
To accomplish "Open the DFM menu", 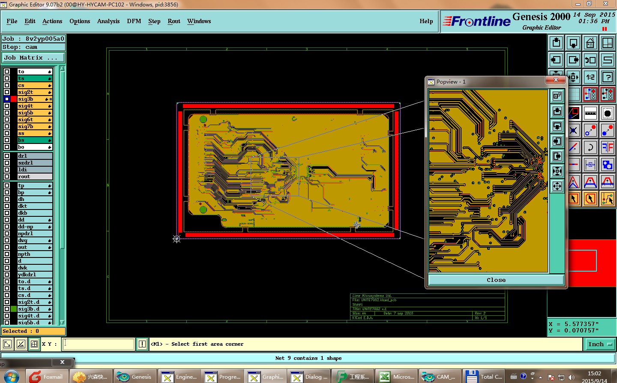I will point(134,21).
